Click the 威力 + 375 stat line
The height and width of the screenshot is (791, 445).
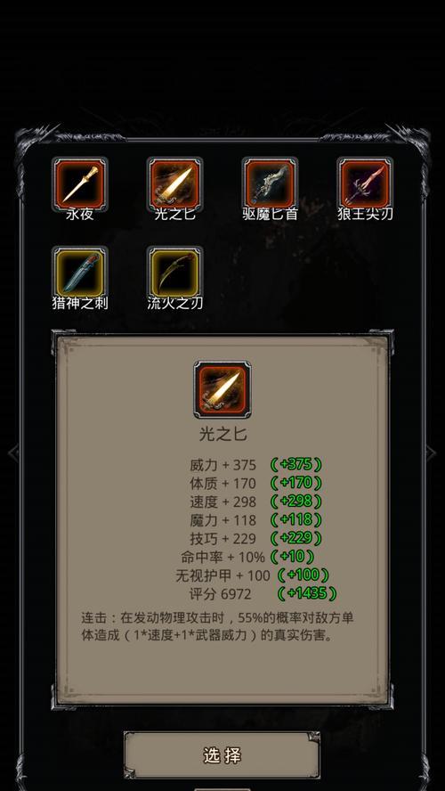coord(222,465)
